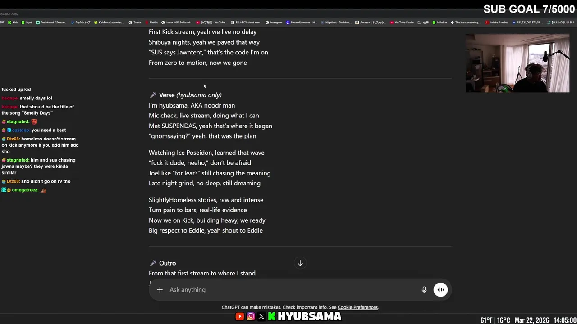
Task: Click 'Late night grind, no sleep, still dreaming'
Action: 205,183
